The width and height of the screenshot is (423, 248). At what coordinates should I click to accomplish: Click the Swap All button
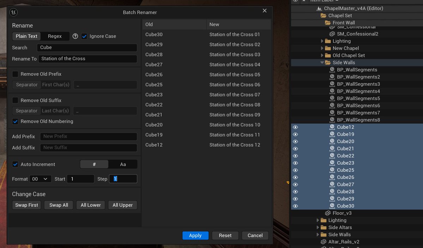[x=59, y=205]
